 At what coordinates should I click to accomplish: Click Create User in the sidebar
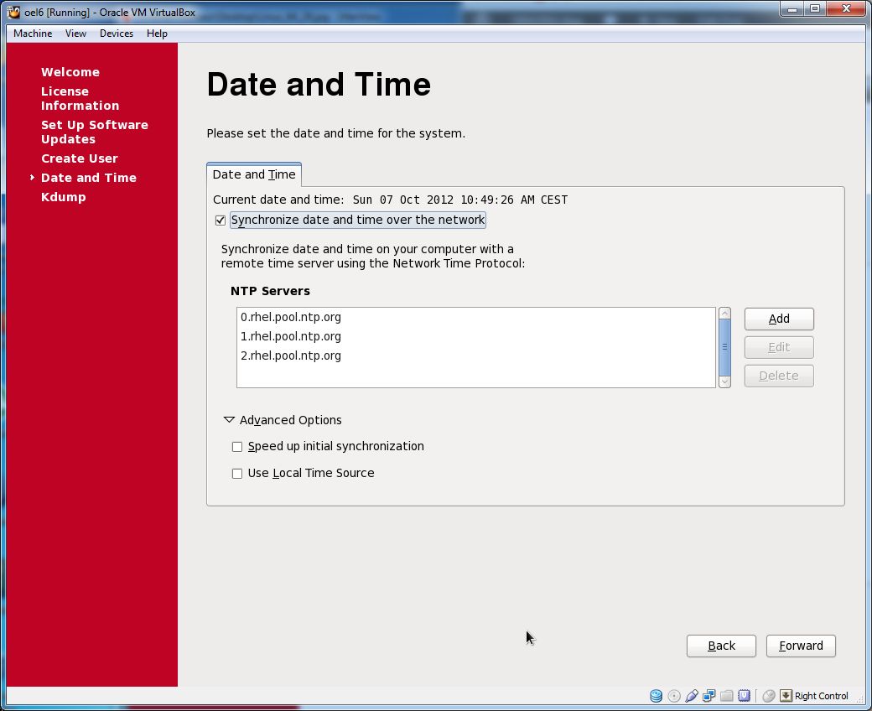tap(80, 158)
